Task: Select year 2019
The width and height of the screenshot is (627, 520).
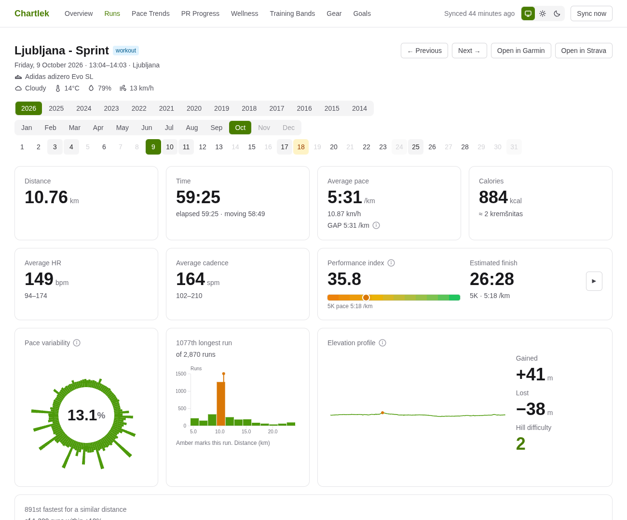Action: (x=222, y=108)
